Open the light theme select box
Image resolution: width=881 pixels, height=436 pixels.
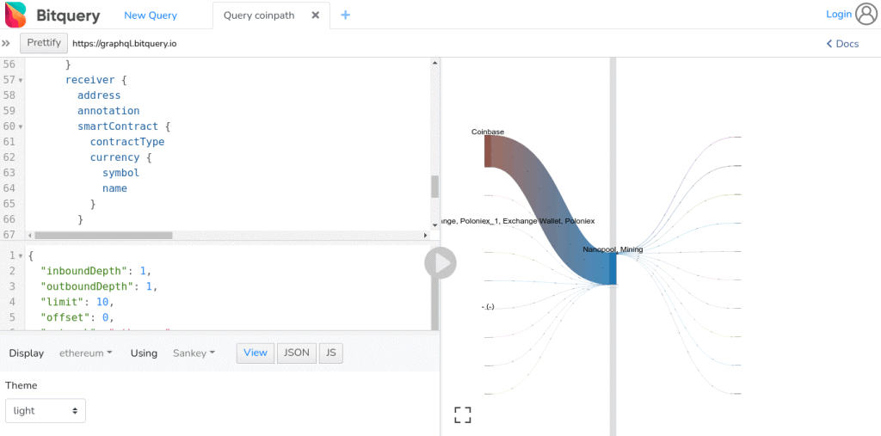[x=46, y=411]
